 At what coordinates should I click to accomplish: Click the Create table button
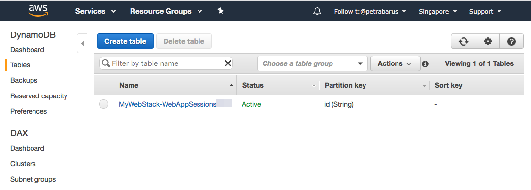coord(125,41)
